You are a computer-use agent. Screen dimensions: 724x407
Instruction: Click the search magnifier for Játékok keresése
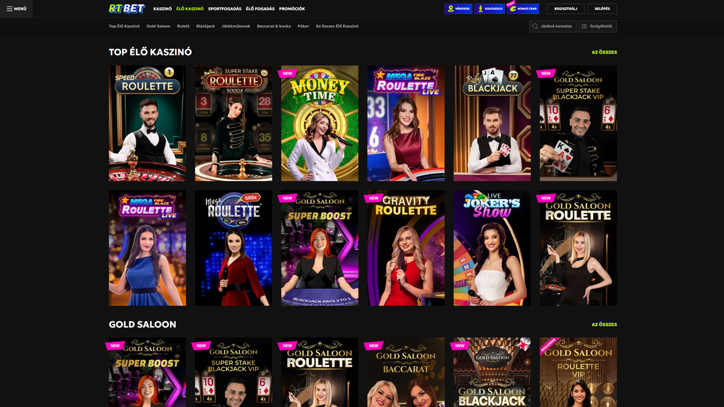coord(534,26)
